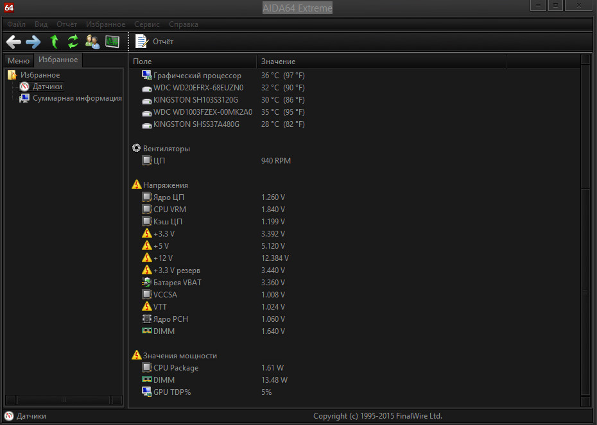The height and width of the screenshot is (425, 597).
Task: Minimize the AIDA64 Extreme window
Action: [x=538, y=6]
